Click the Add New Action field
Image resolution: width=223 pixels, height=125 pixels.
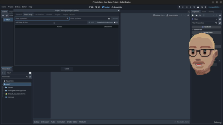click(x=51, y=22)
